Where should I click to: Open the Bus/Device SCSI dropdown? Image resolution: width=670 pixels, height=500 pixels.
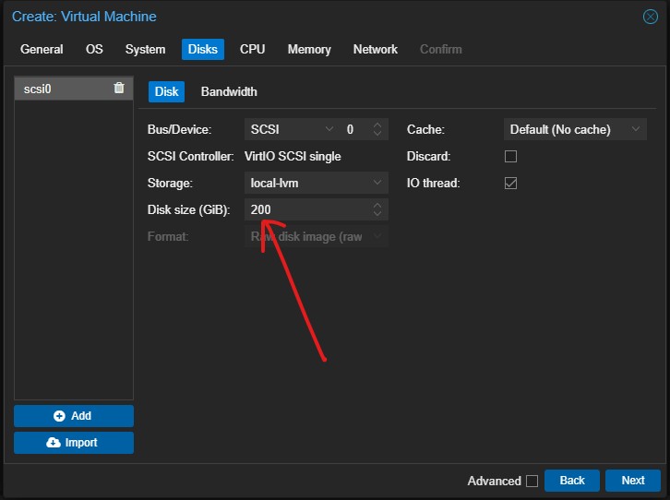(x=292, y=130)
